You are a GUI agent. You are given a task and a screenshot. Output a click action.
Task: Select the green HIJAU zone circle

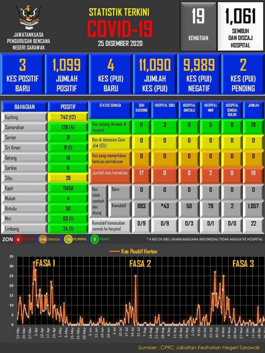tap(94, 239)
